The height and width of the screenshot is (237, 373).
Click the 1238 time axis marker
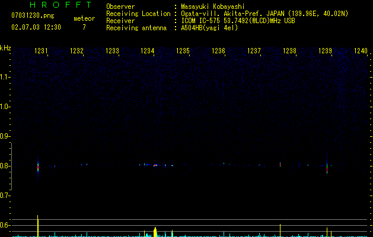[289, 51]
